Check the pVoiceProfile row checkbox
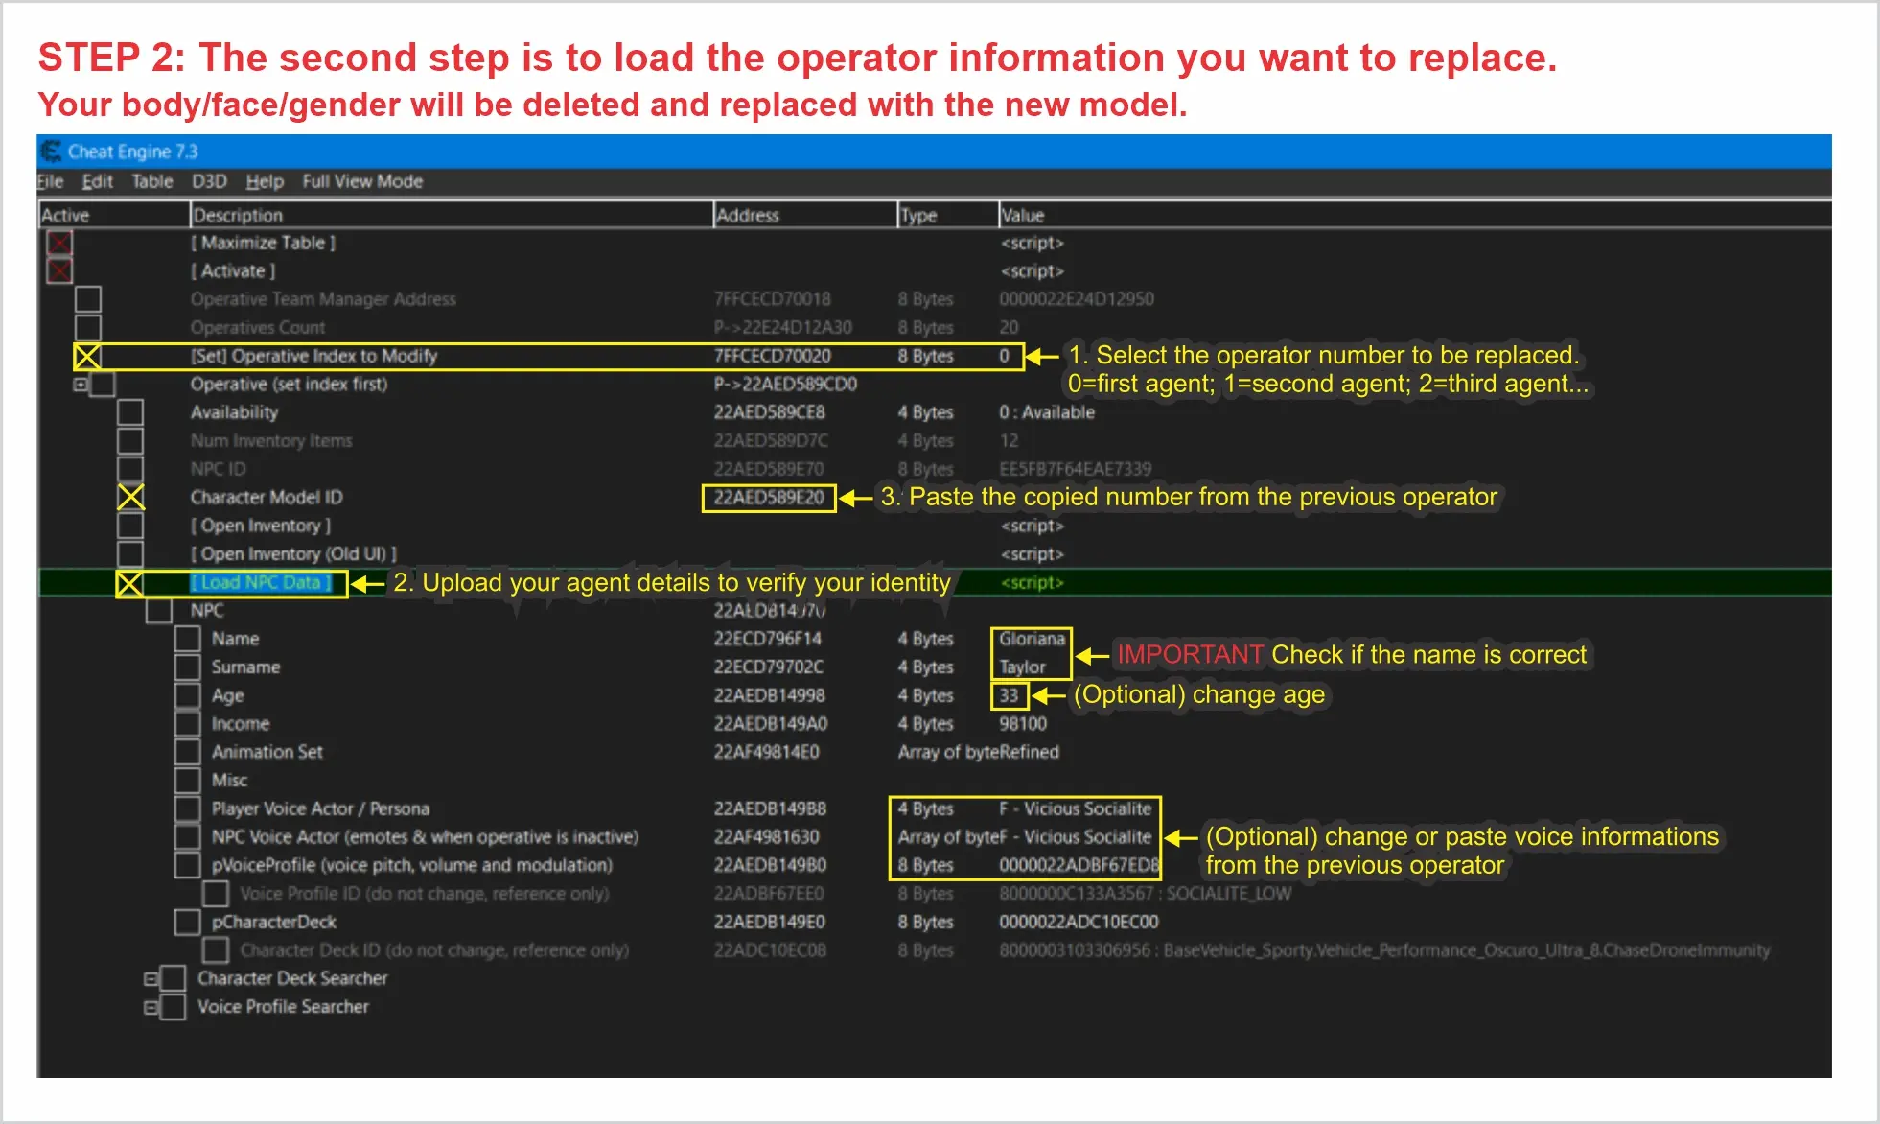 tap(188, 865)
